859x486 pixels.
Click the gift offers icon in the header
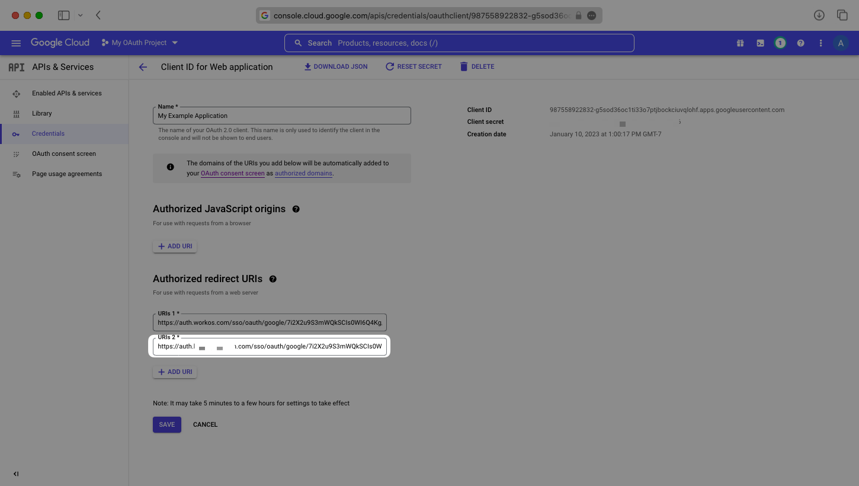tap(740, 42)
